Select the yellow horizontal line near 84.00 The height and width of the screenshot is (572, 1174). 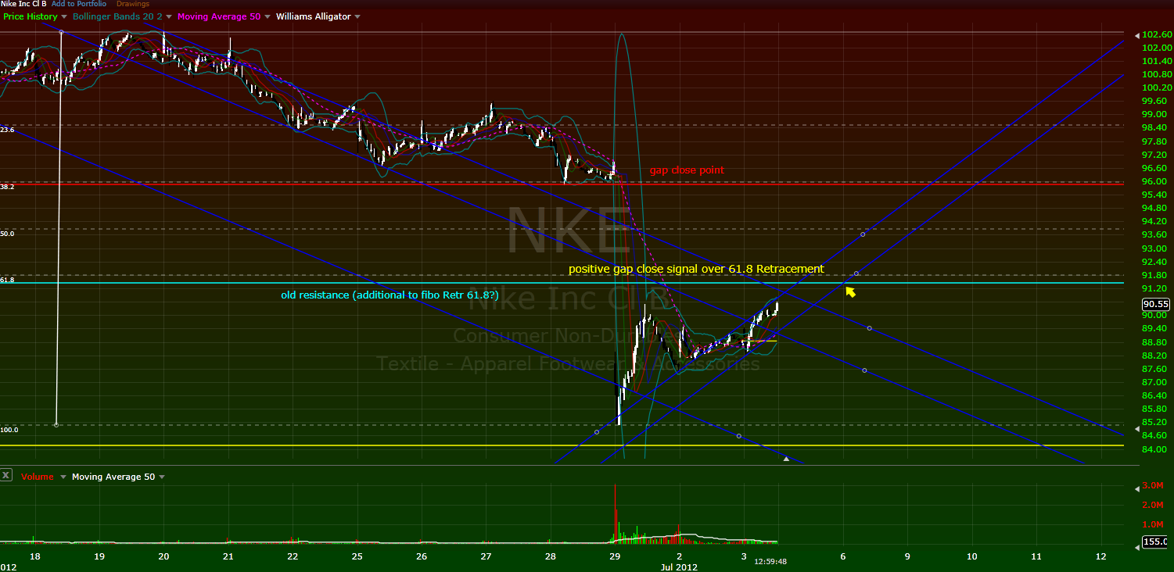coord(562,445)
